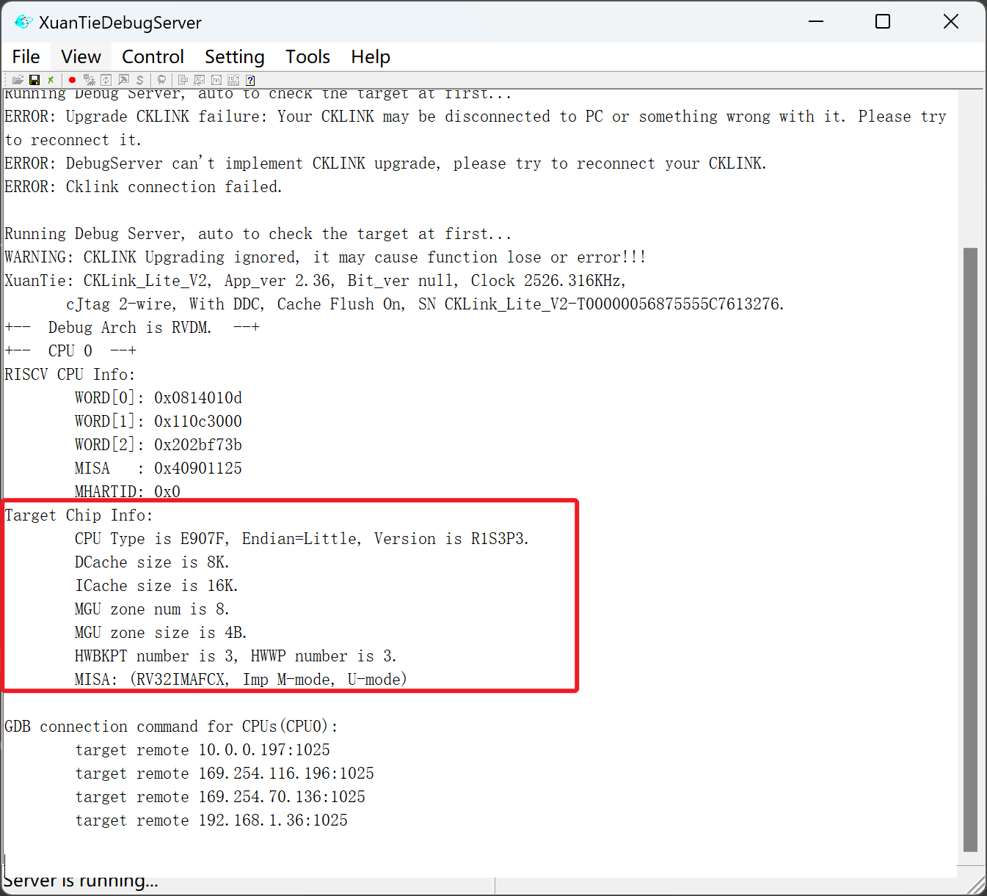Open the File menu

(x=26, y=56)
